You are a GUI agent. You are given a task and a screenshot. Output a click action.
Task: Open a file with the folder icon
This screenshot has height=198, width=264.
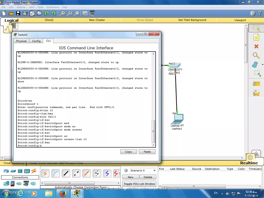click(11, 13)
